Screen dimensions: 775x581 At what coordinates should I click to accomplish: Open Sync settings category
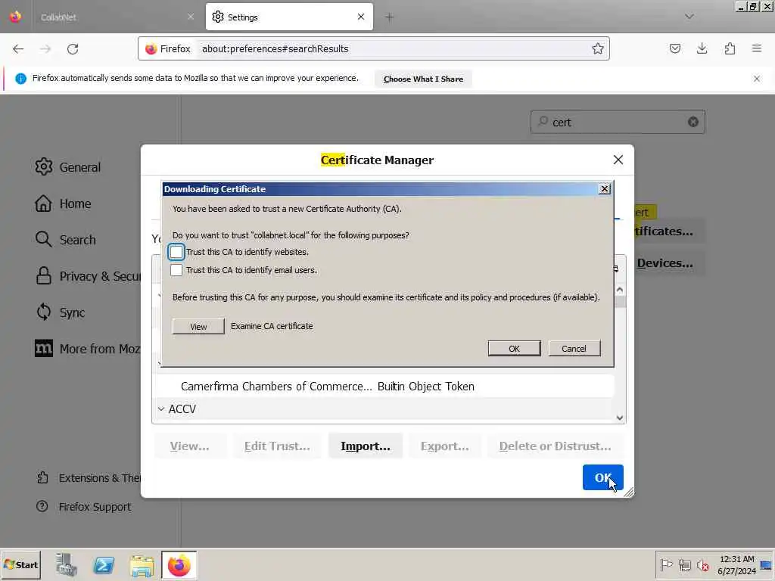click(60, 312)
